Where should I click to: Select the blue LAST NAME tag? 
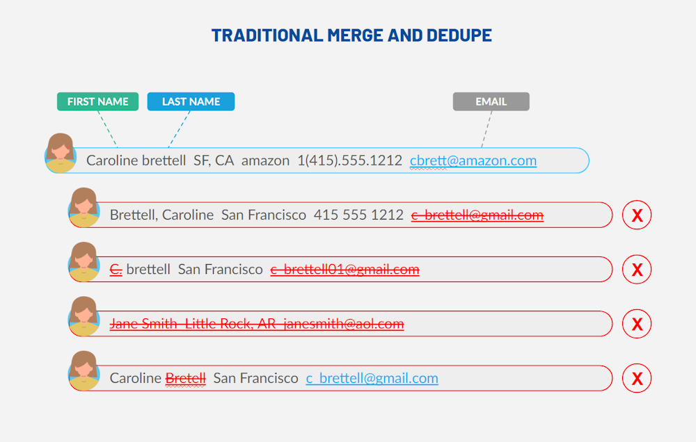pyautogui.click(x=191, y=101)
